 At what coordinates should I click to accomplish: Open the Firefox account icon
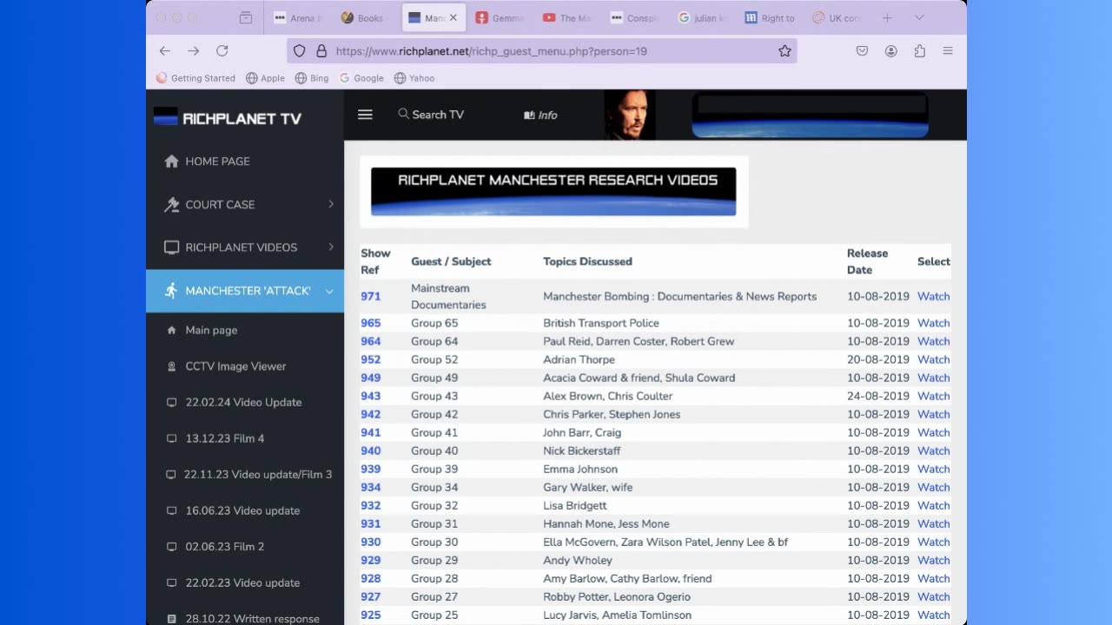890,51
